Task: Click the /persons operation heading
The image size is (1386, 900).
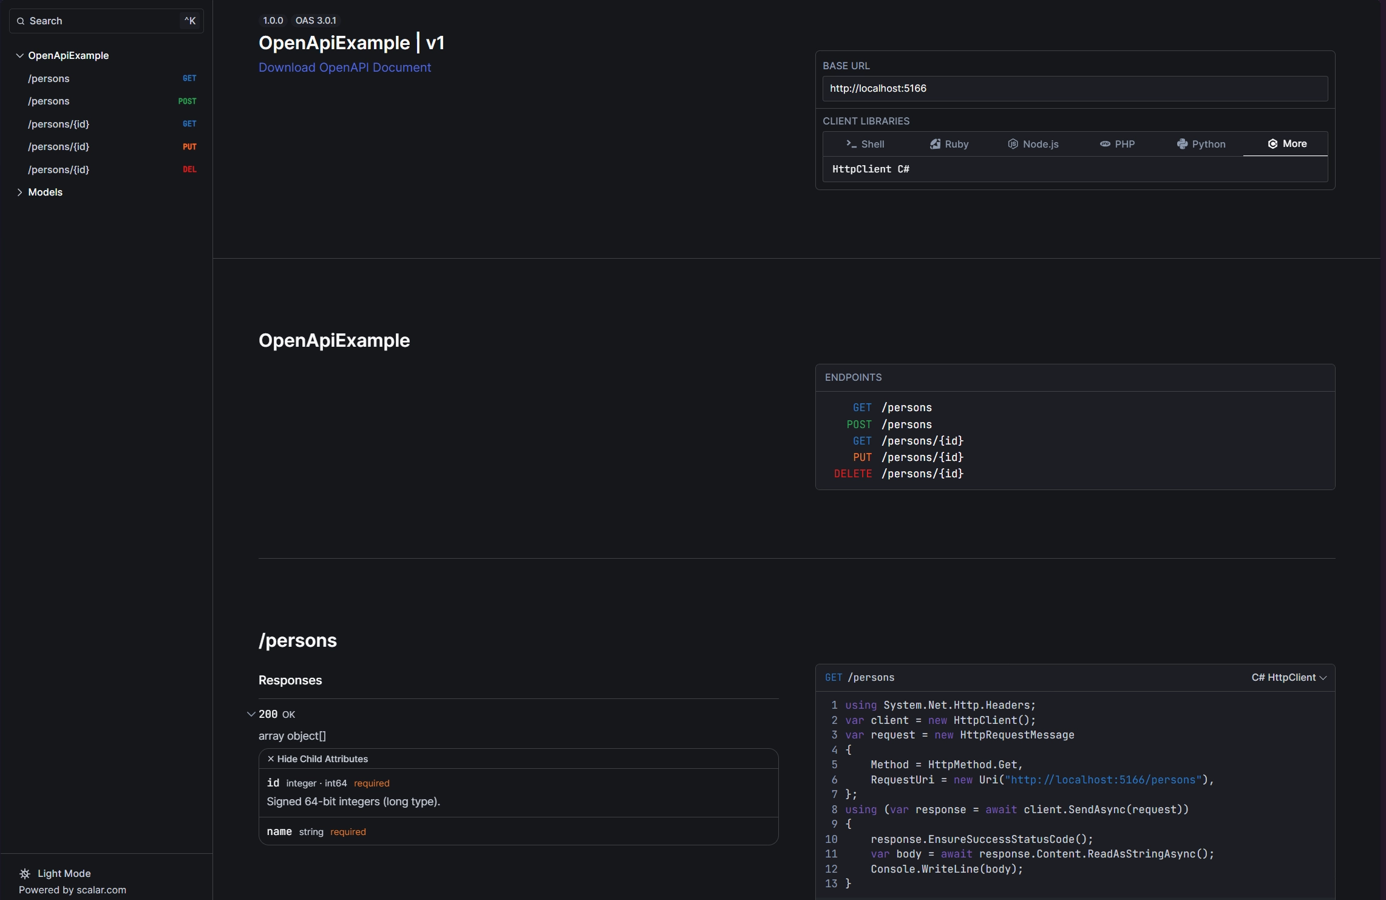Action: point(297,641)
